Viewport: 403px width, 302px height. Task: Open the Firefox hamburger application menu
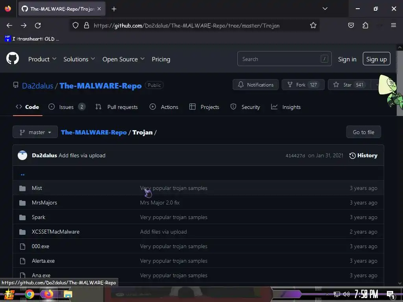393,25
